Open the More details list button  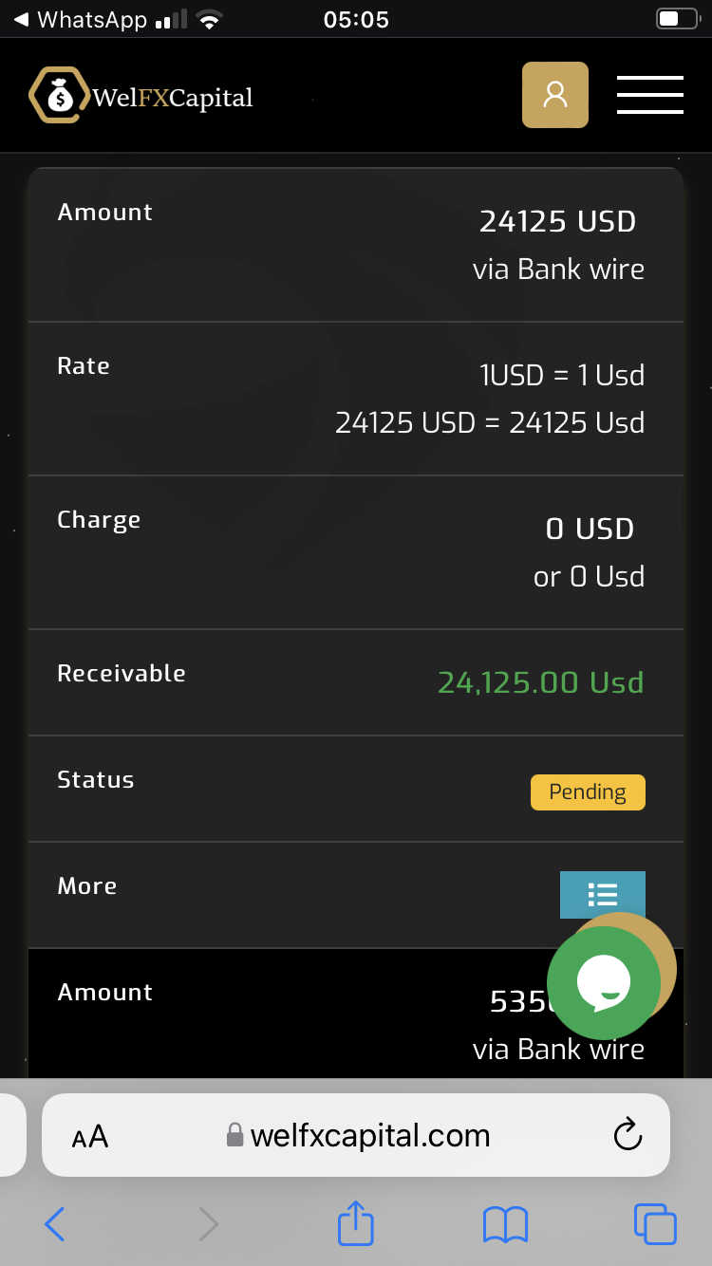tap(602, 894)
